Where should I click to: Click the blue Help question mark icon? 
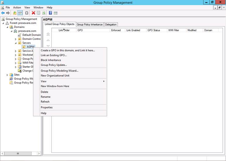50,13
